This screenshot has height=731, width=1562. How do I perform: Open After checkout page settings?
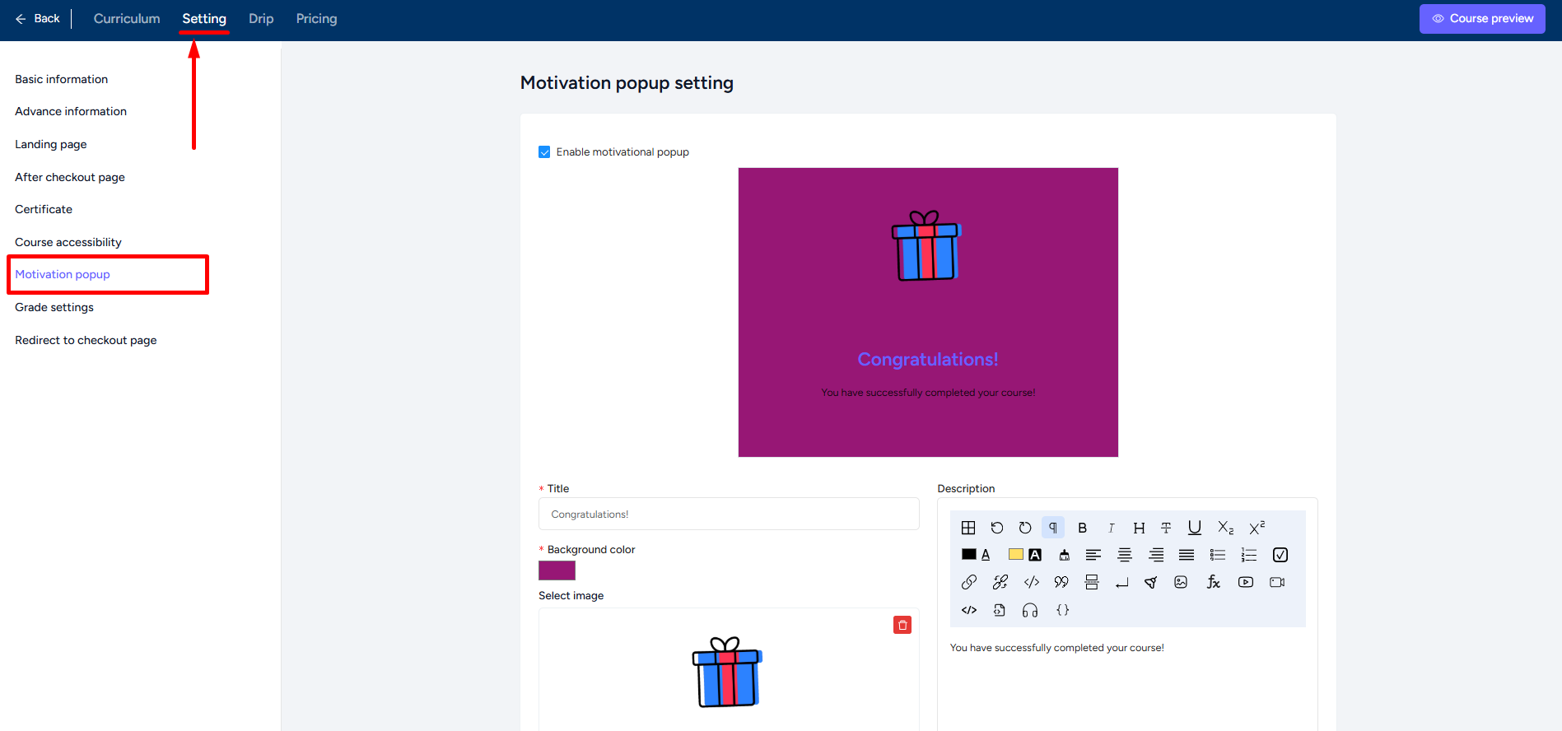[x=70, y=177]
